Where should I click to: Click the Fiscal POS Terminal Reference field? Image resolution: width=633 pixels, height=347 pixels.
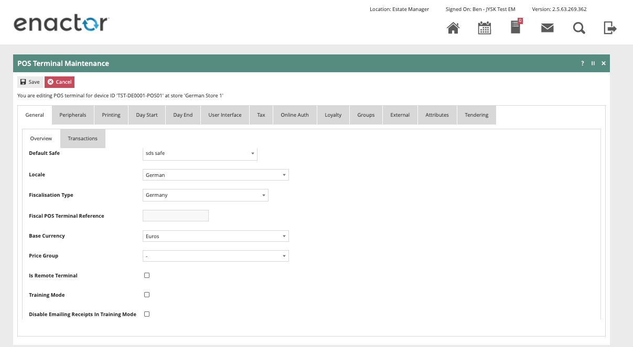click(175, 216)
